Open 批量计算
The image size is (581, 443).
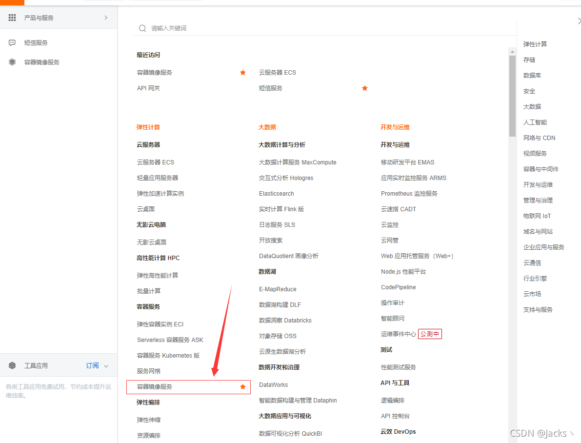pyautogui.click(x=149, y=291)
